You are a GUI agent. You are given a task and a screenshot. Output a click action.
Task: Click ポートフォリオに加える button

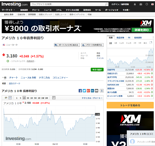click(x=67, y=45)
